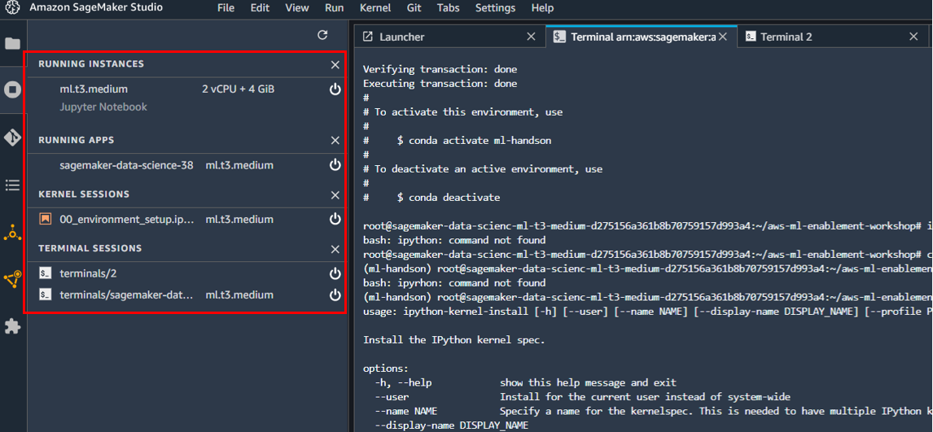The height and width of the screenshot is (432, 933).
Task: Open the SageMaker resources sidebar icon
Action: tap(12, 233)
